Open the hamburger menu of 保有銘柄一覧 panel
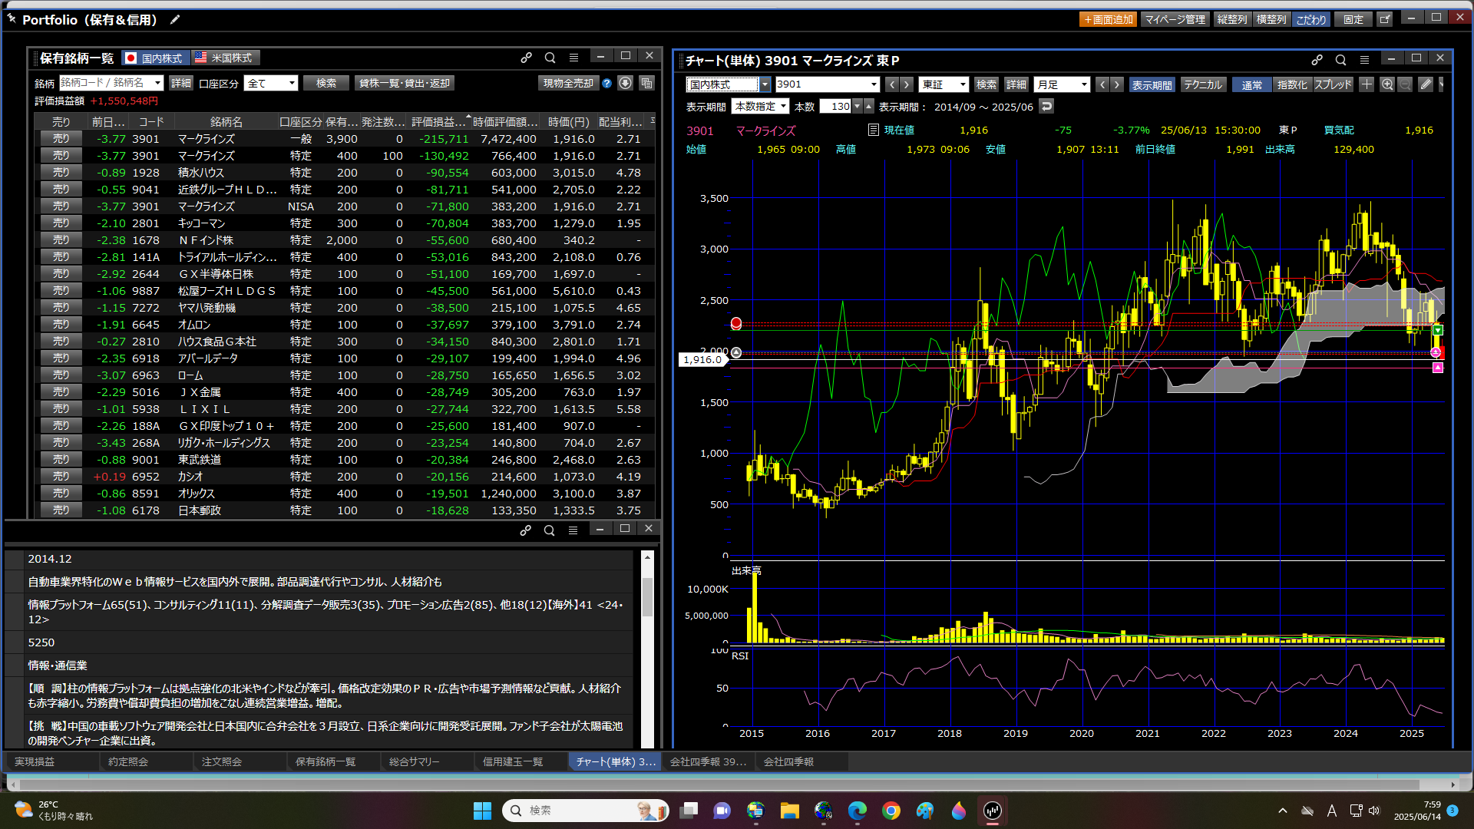 (x=573, y=58)
